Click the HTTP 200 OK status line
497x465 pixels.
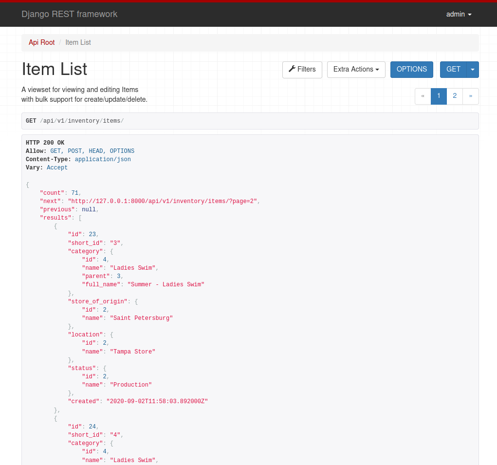[x=45, y=143]
